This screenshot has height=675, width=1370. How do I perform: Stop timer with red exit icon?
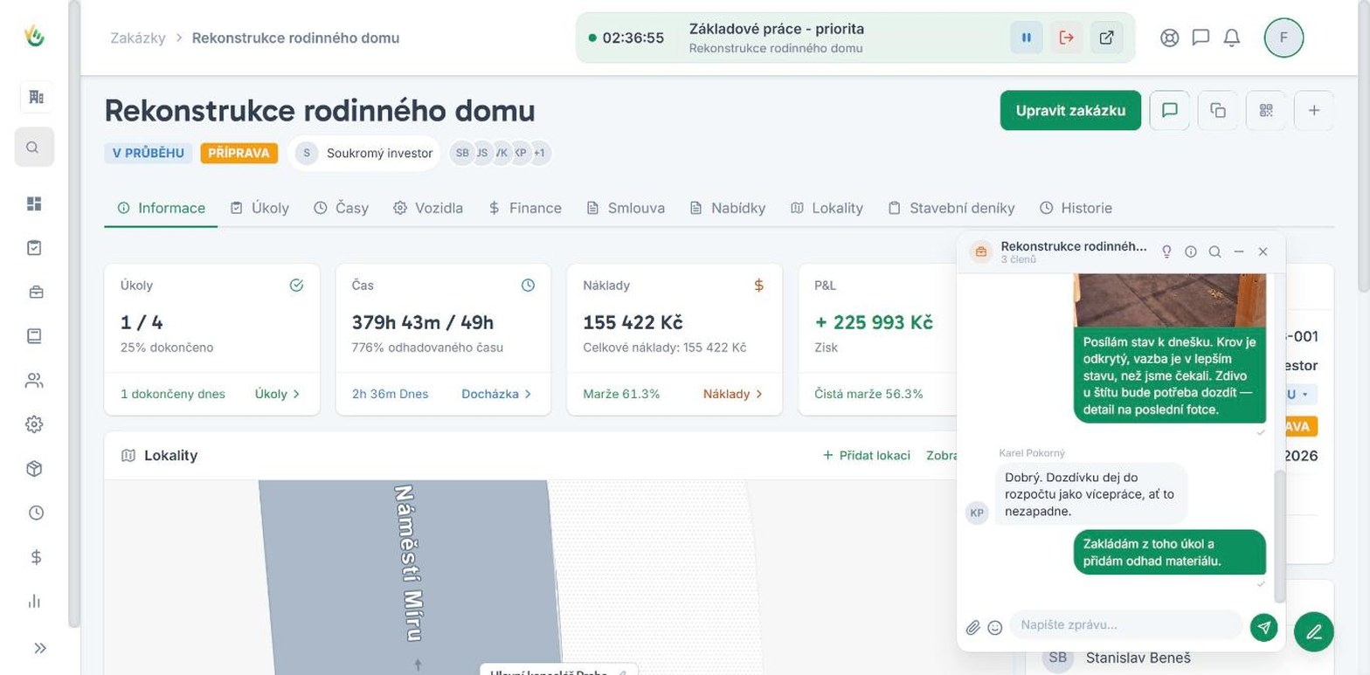pos(1067,38)
